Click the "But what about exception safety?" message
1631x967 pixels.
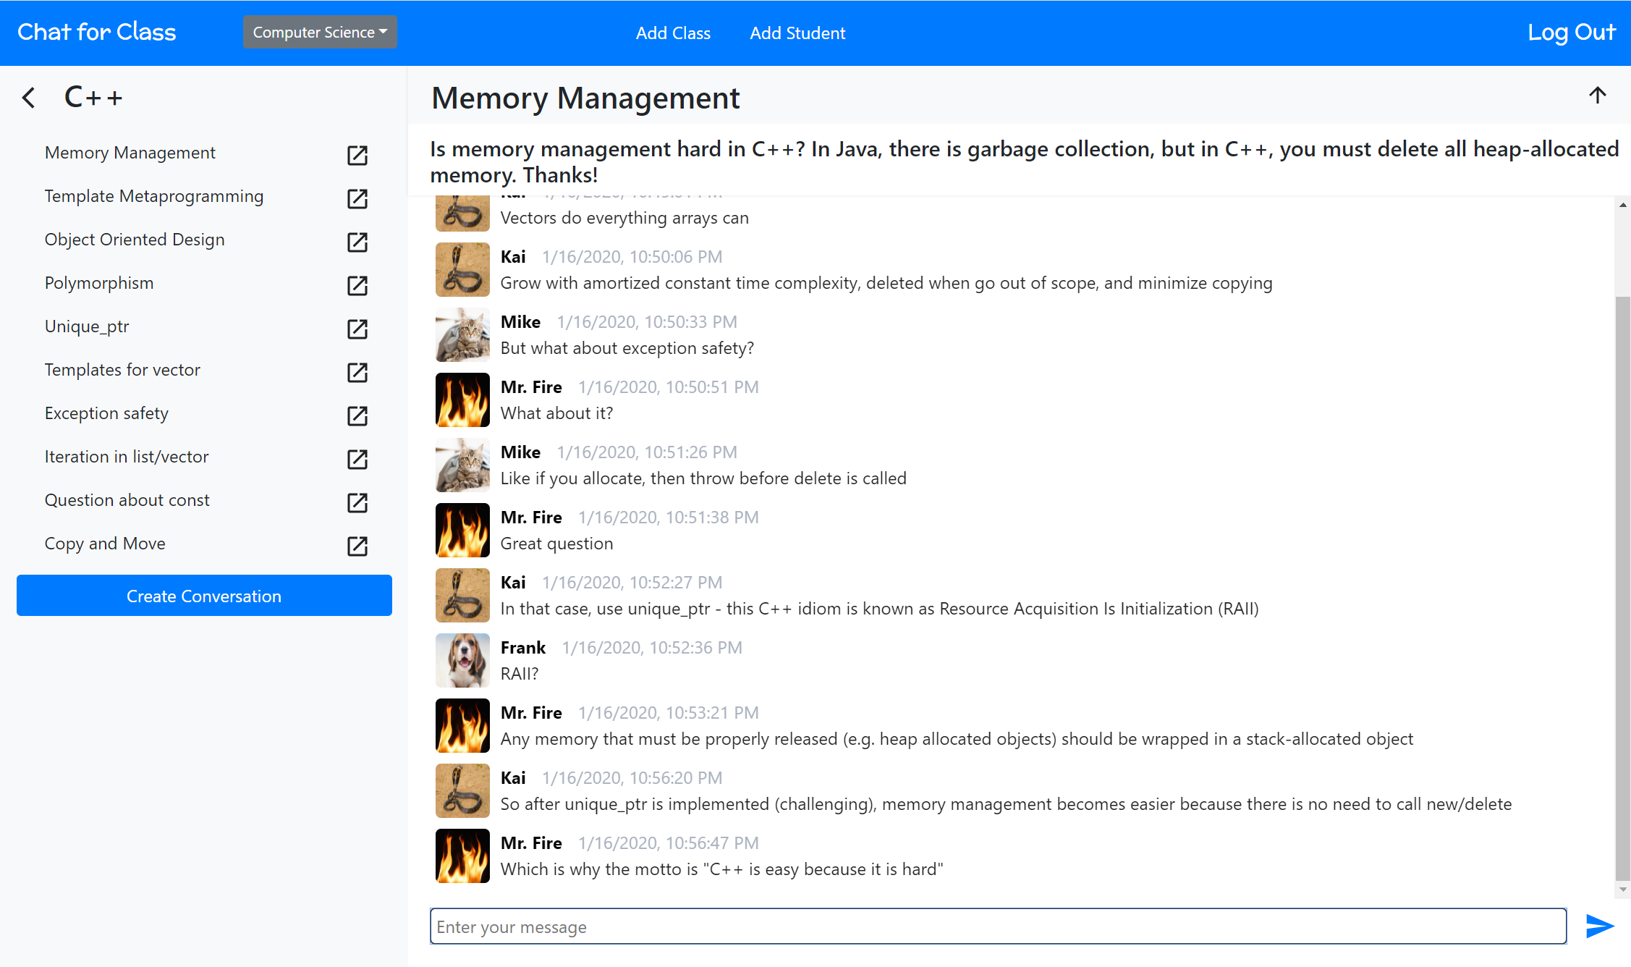point(627,348)
